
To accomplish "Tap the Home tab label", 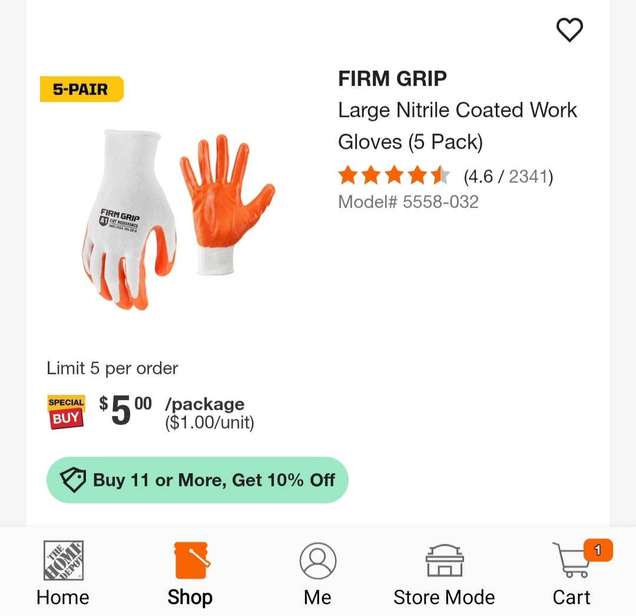I will pyautogui.click(x=63, y=597).
